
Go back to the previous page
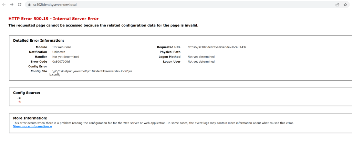pyautogui.click(x=4, y=4)
